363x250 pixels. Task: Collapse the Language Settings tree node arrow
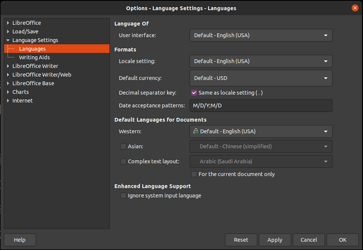coord(8,40)
